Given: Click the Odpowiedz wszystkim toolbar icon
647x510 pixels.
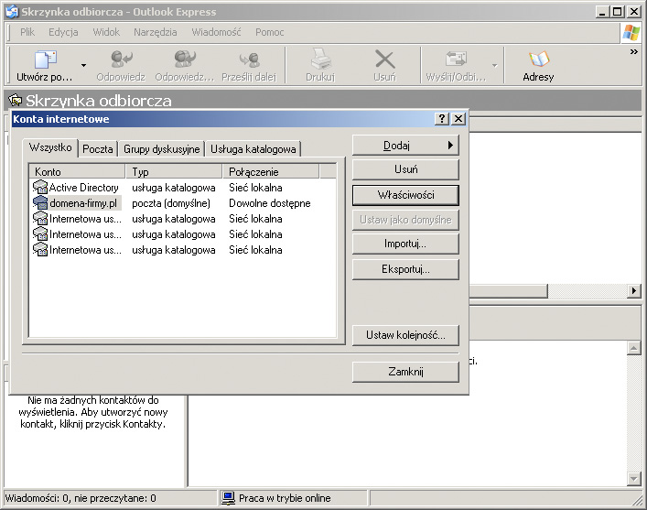Looking at the screenshot, I should click(x=185, y=59).
